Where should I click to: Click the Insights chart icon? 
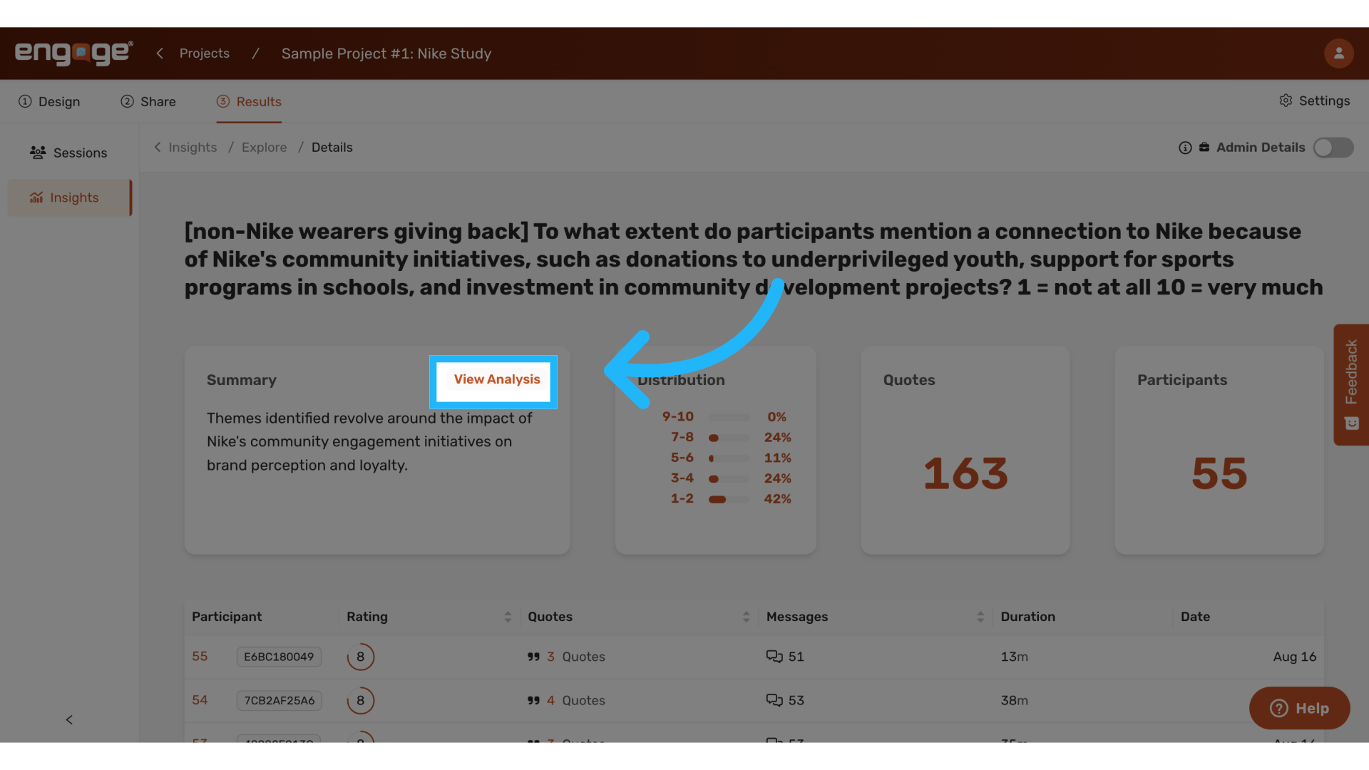(36, 197)
